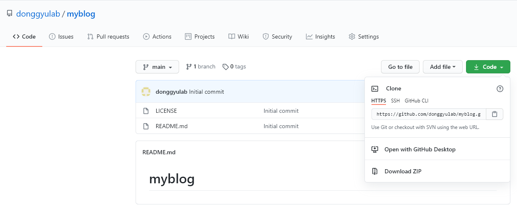Click the file icon beside README.md
Screen dimensions: 517x209
click(146, 126)
